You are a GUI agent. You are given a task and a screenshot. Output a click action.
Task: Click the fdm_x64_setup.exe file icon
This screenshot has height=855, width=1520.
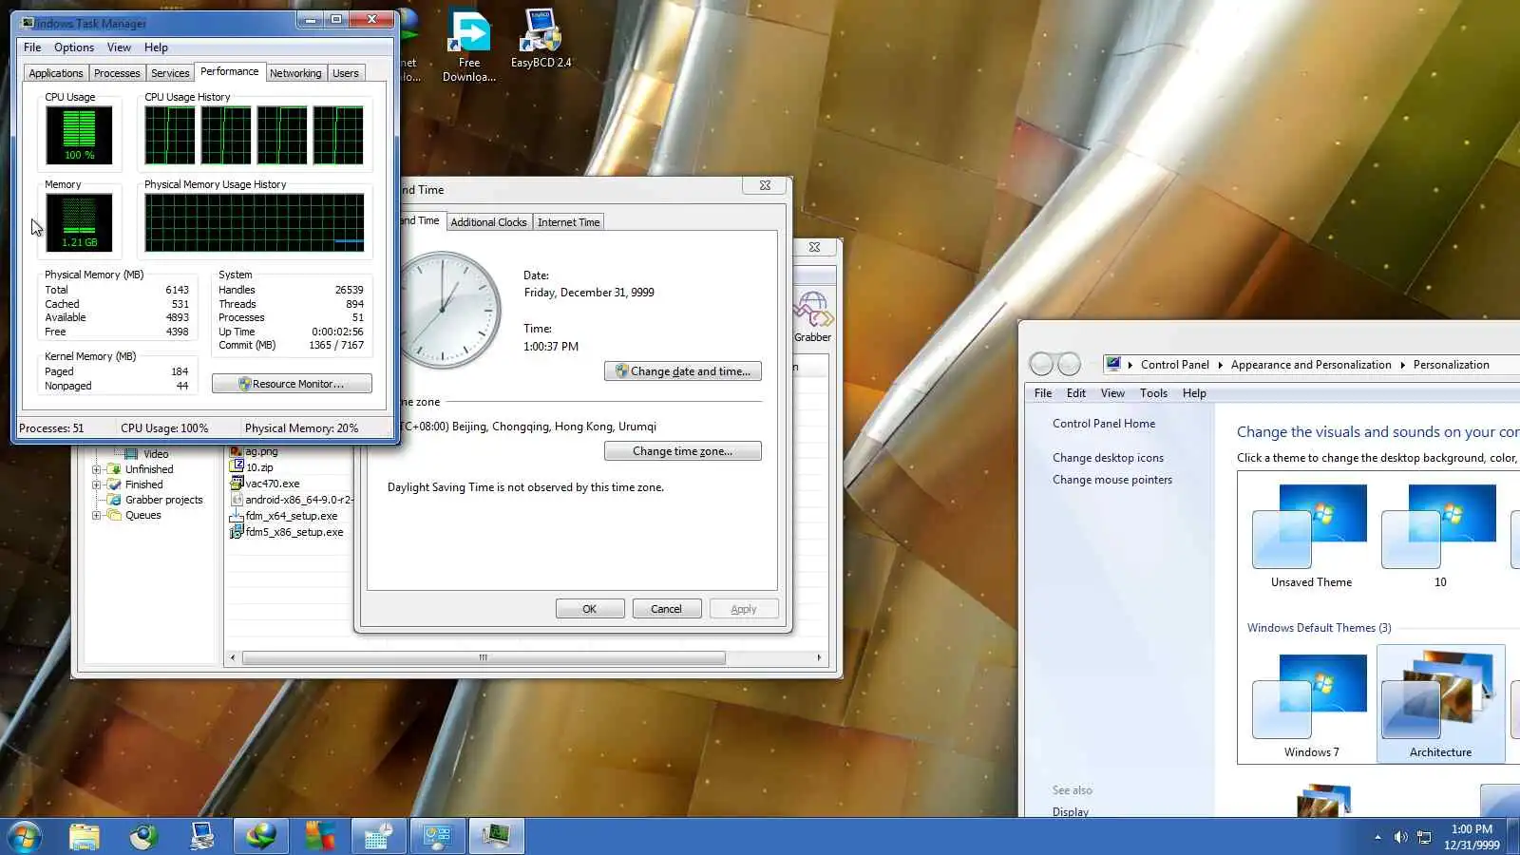pos(237,516)
